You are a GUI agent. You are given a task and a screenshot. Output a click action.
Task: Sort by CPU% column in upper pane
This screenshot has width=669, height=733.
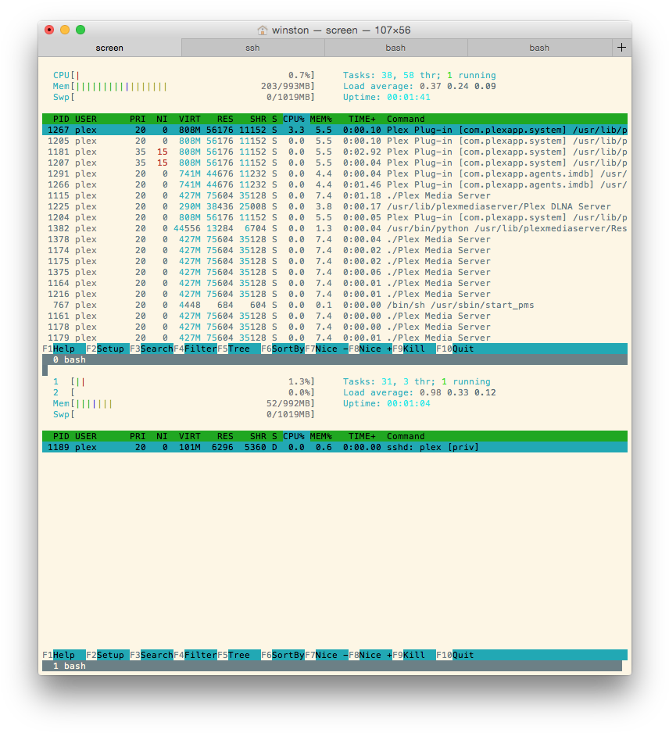[294, 119]
